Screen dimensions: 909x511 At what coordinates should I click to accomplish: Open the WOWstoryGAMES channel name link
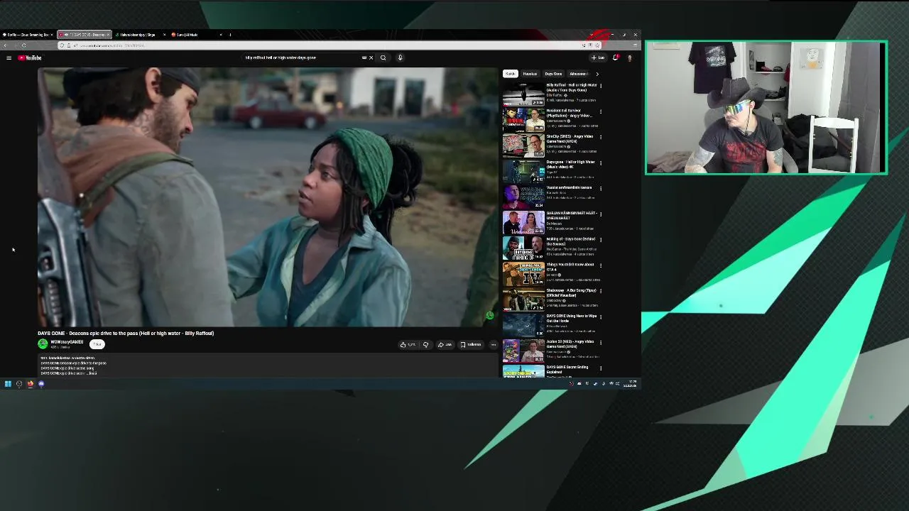[x=67, y=342]
